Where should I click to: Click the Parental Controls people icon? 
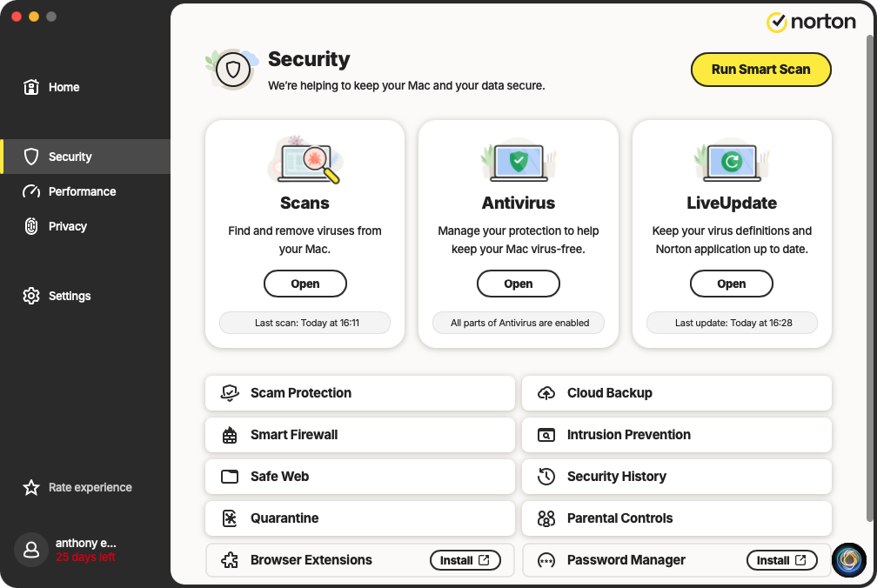pos(546,518)
